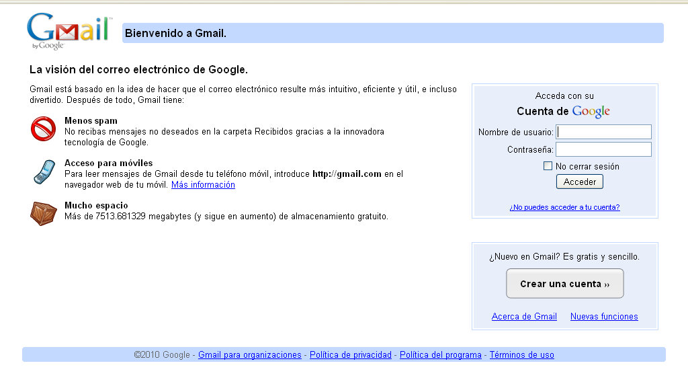
Task: Click the Bienvenido a Gmail heading
Action: click(175, 34)
